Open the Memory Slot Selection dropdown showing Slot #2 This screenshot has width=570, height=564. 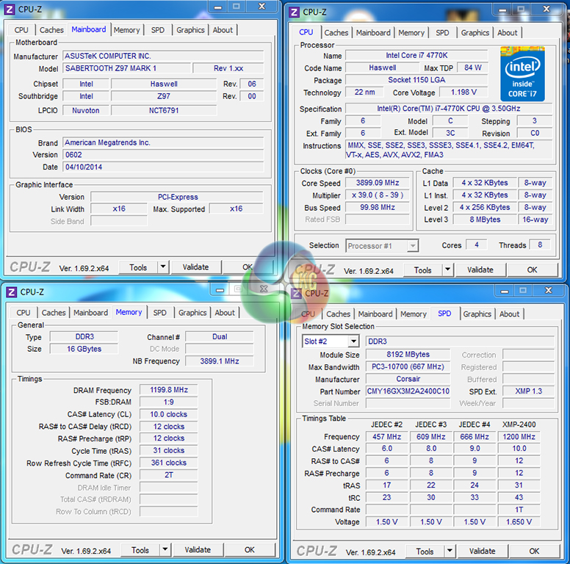pyautogui.click(x=353, y=341)
